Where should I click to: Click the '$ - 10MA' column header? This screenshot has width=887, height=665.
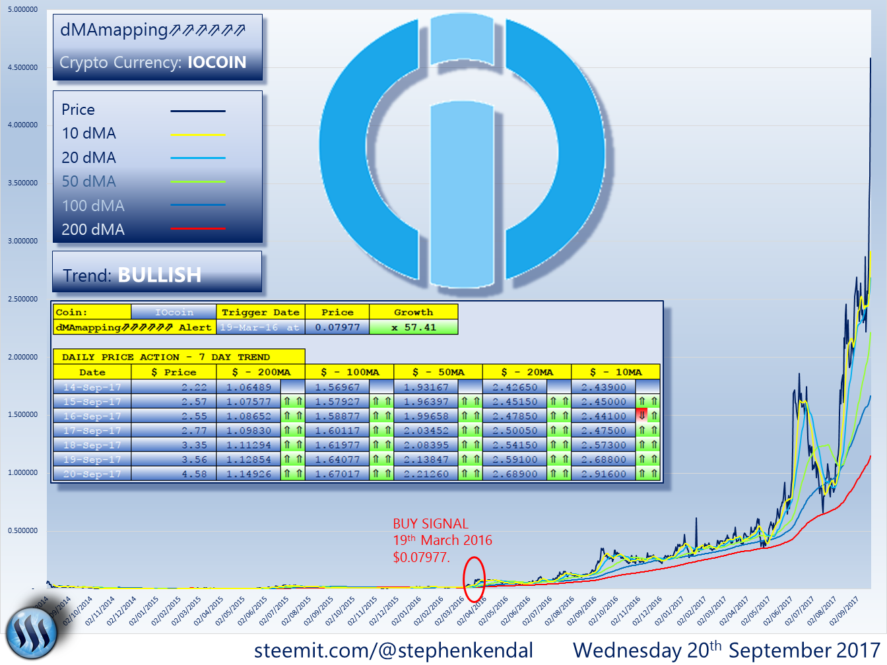coord(616,372)
